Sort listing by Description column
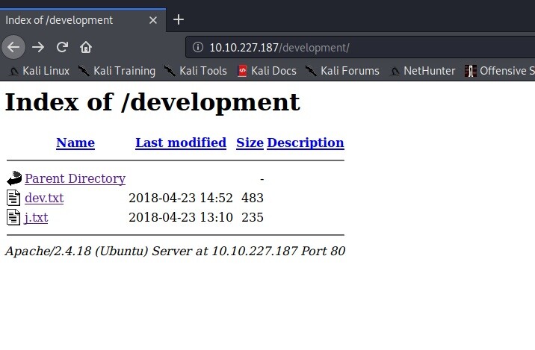 pos(305,143)
